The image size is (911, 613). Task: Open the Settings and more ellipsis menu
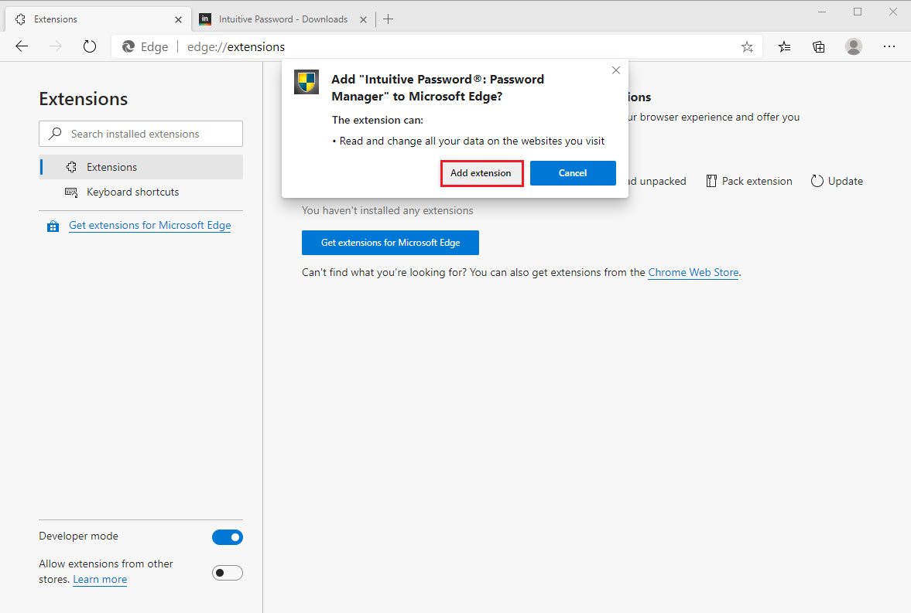pos(889,46)
